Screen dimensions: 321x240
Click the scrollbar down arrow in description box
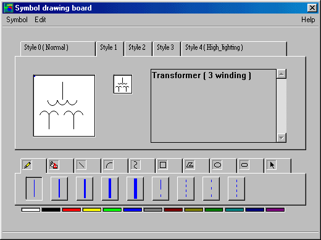(281, 138)
